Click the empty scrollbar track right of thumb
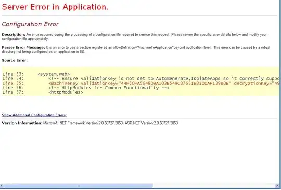Screen dimensions: 281x190 tap(214, 186)
